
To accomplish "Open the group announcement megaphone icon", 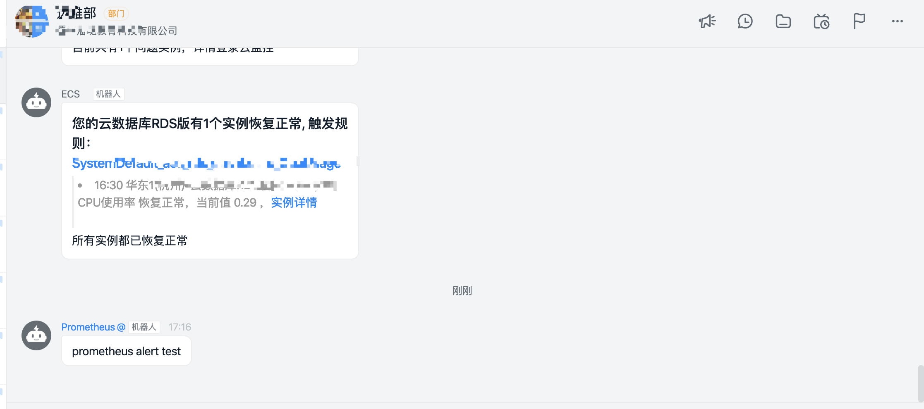I will pyautogui.click(x=707, y=21).
